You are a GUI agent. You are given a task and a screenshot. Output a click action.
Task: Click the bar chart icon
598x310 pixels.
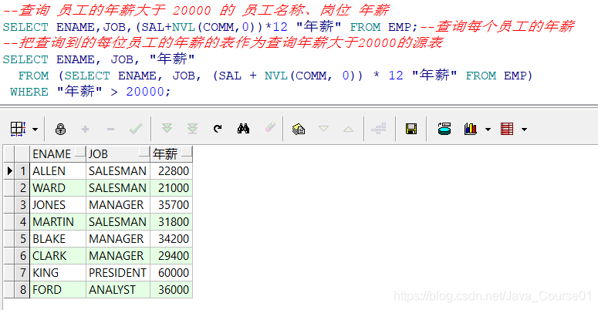tap(471, 129)
